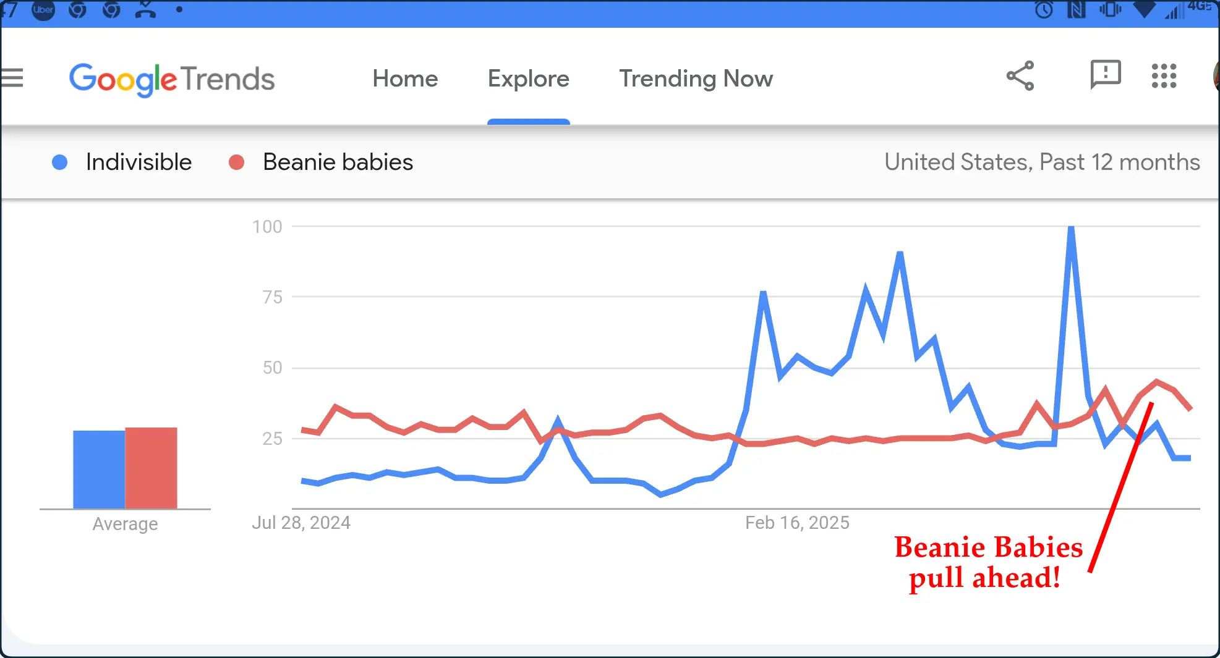1220x658 pixels.
Task: Select the Beanie babies search term
Action: tap(338, 162)
